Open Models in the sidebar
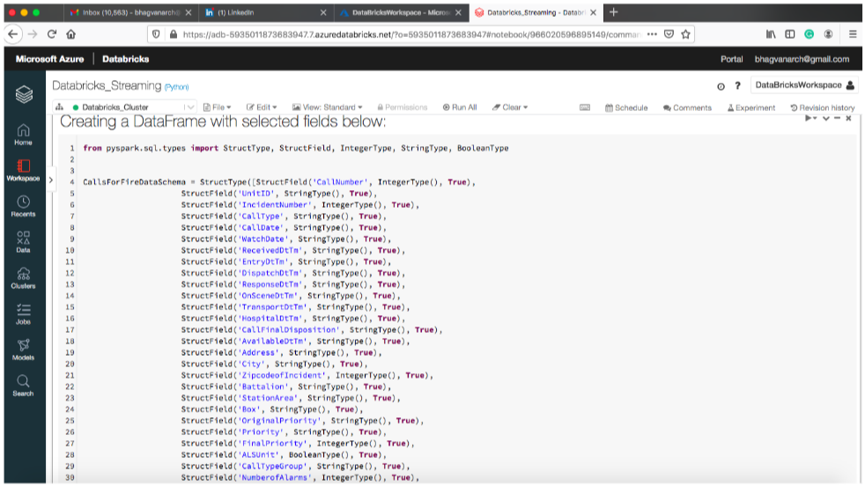Screen dimensions: 865x486 point(23,350)
